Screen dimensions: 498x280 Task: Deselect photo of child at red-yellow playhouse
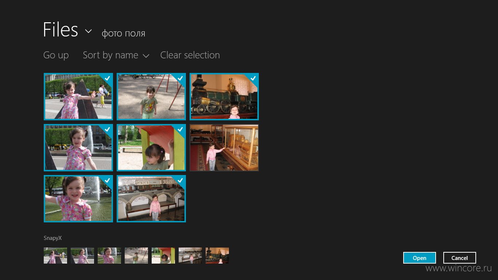(151, 148)
